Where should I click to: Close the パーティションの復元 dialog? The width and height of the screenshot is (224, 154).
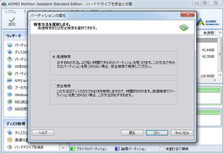pyautogui.click(x=187, y=14)
